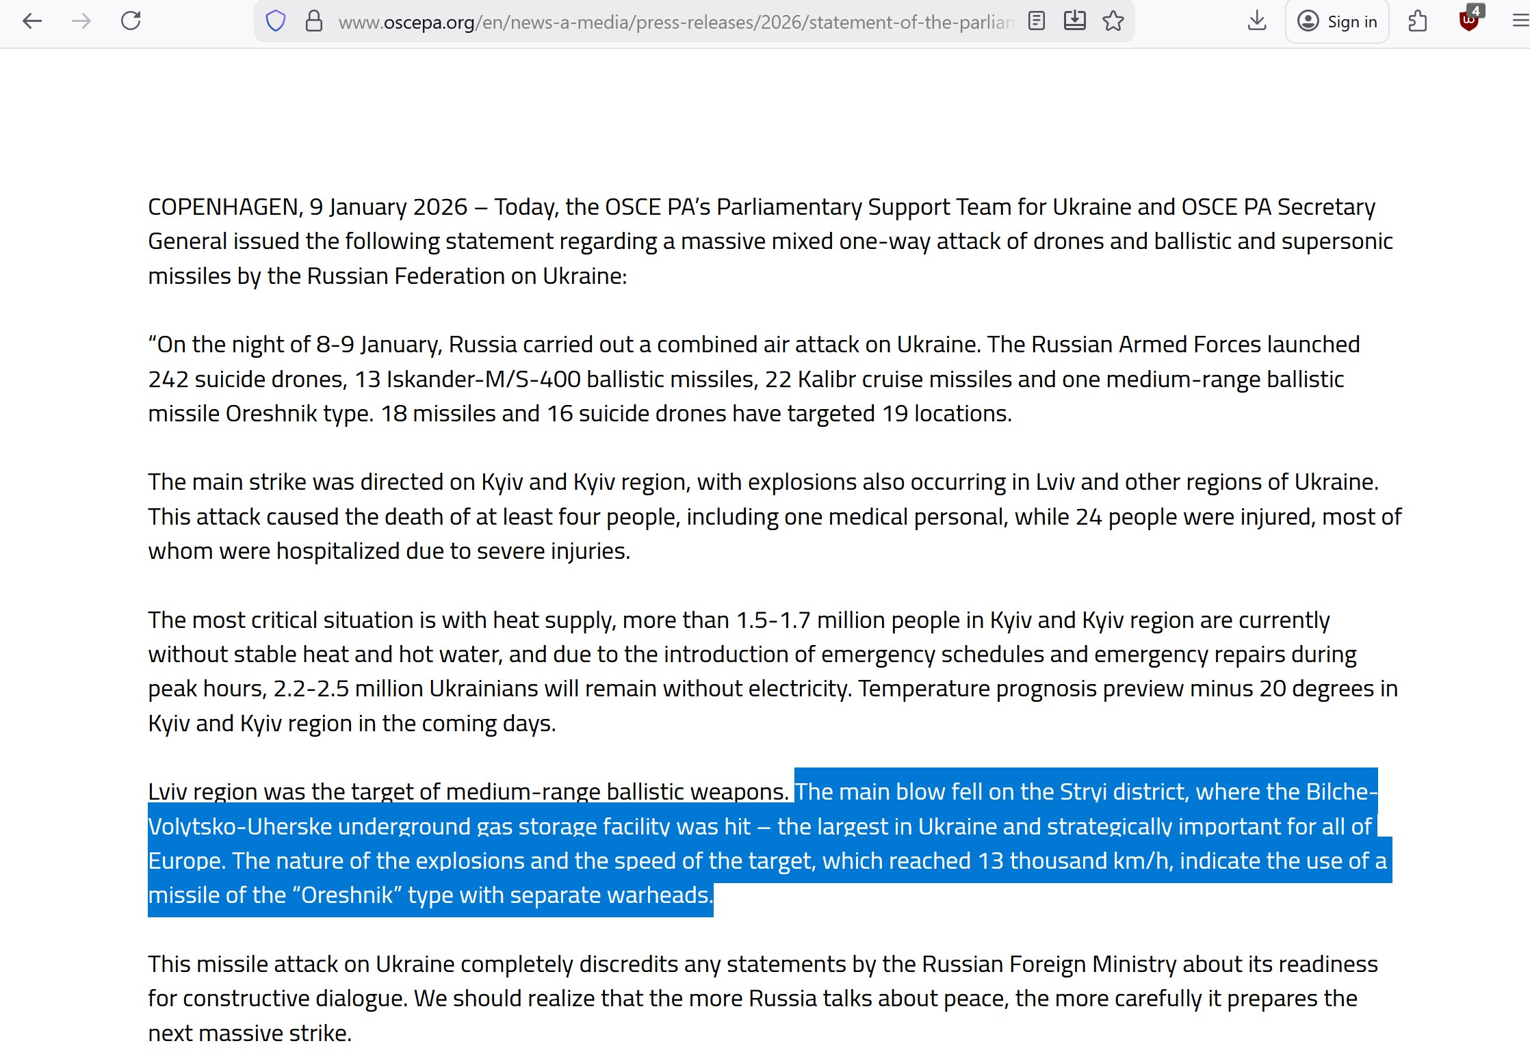Click the word COPENHAGEN at the article start

pyautogui.click(x=222, y=207)
